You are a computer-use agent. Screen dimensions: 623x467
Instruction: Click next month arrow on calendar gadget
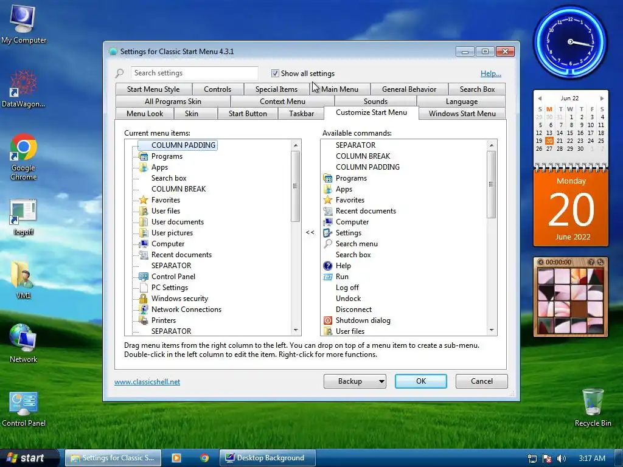[602, 98]
